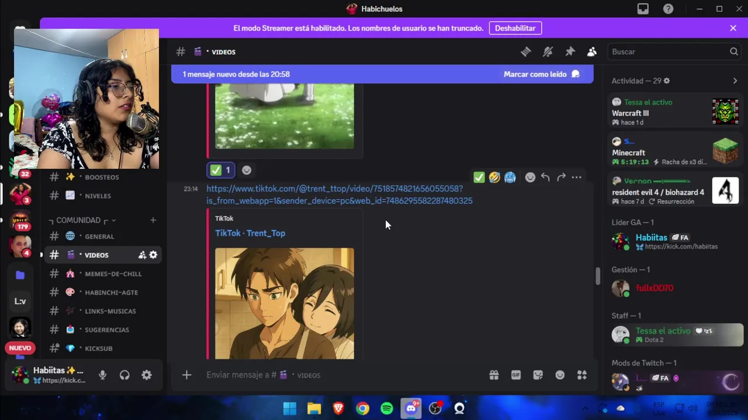Toggle headphones deafen in user panel
Image resolution: width=748 pixels, height=420 pixels.
pos(124,375)
